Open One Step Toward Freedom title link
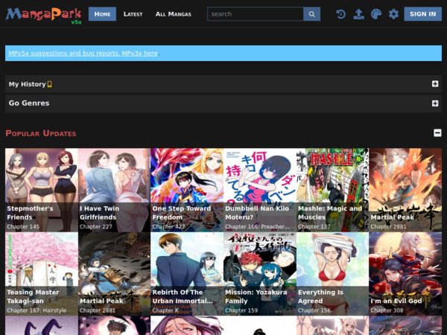 [x=182, y=213]
